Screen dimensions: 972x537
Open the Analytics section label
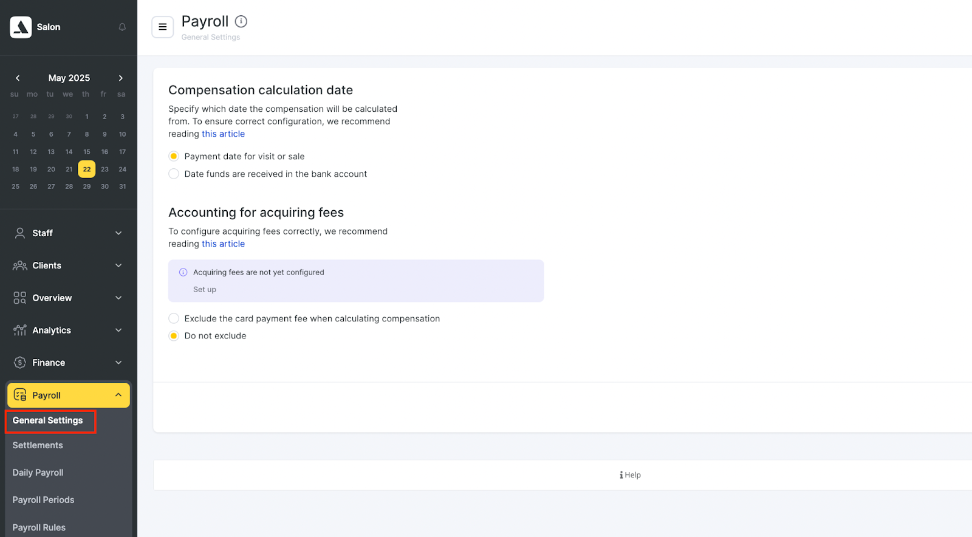[52, 330]
